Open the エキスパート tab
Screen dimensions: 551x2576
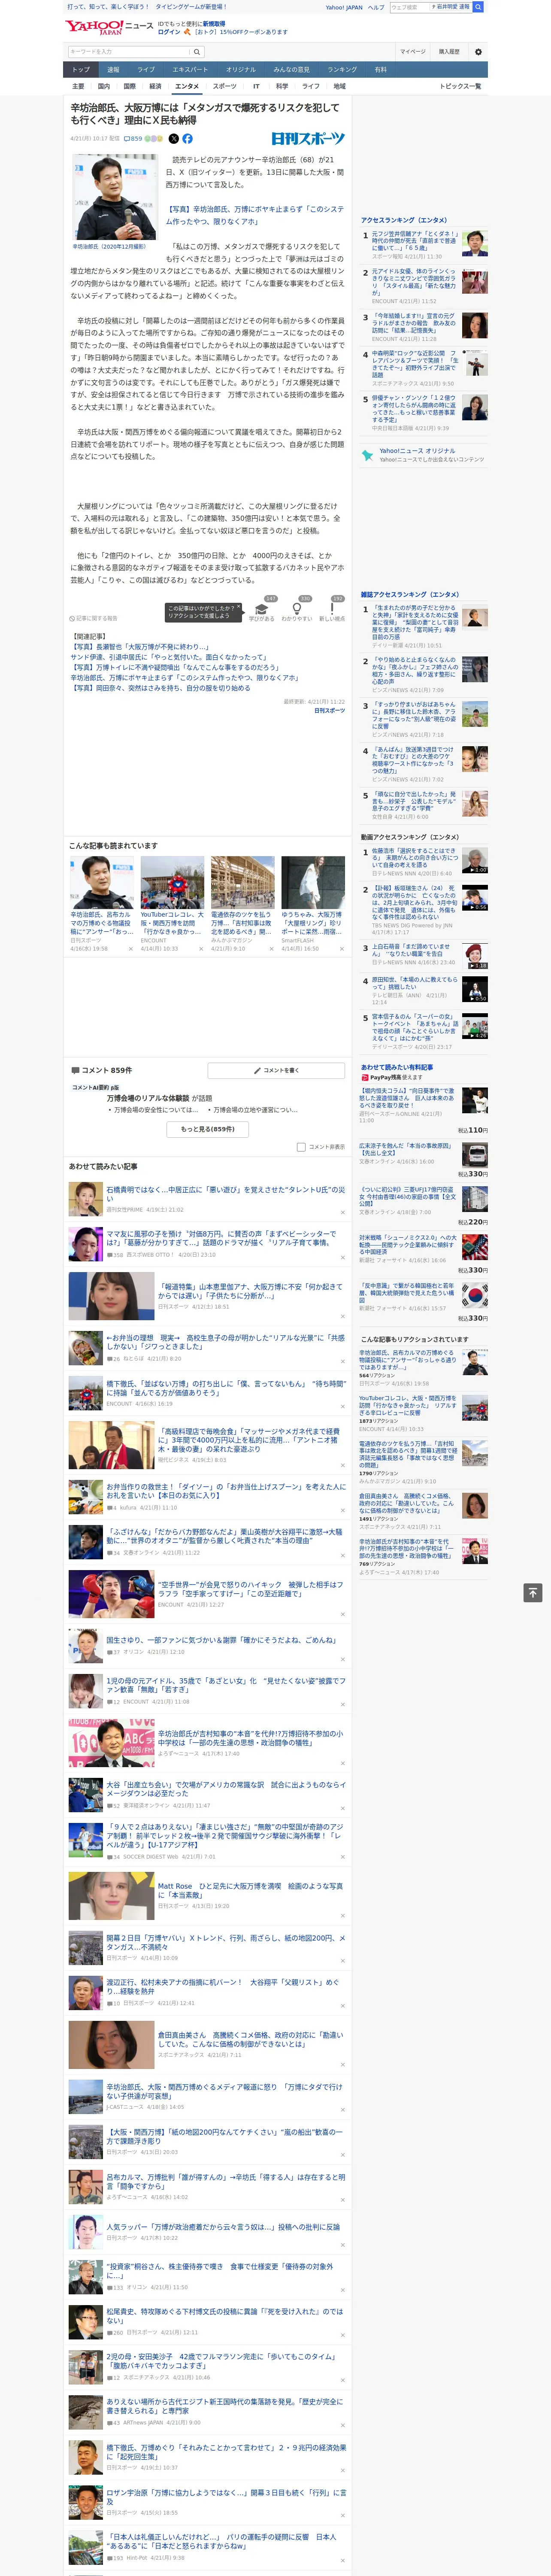tap(190, 69)
